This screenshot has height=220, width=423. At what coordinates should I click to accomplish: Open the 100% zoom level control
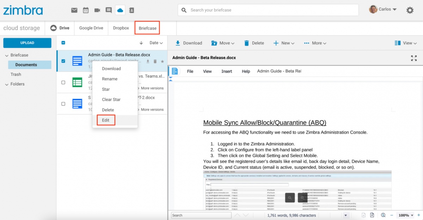(x=405, y=215)
